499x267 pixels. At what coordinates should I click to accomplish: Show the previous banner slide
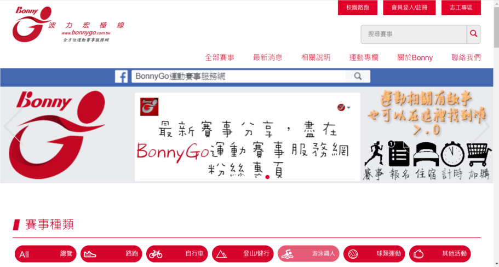coord(13,126)
